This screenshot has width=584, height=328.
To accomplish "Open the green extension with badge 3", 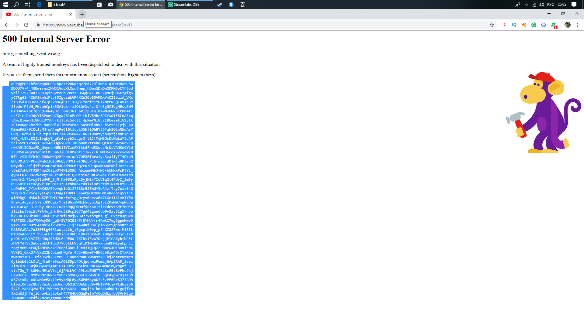I will click(x=554, y=25).
